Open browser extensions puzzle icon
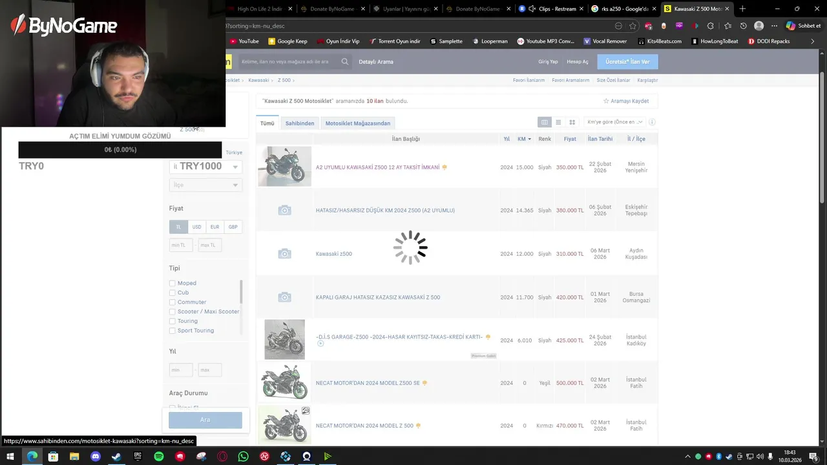This screenshot has height=465, width=827. (711, 26)
